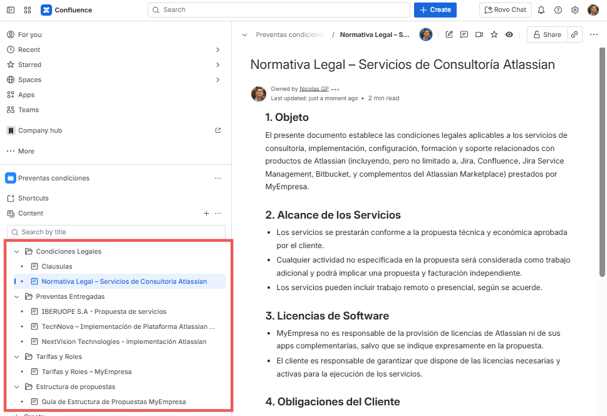Open the page more actions menu
Screen dimensions: 607x416
pos(593,34)
